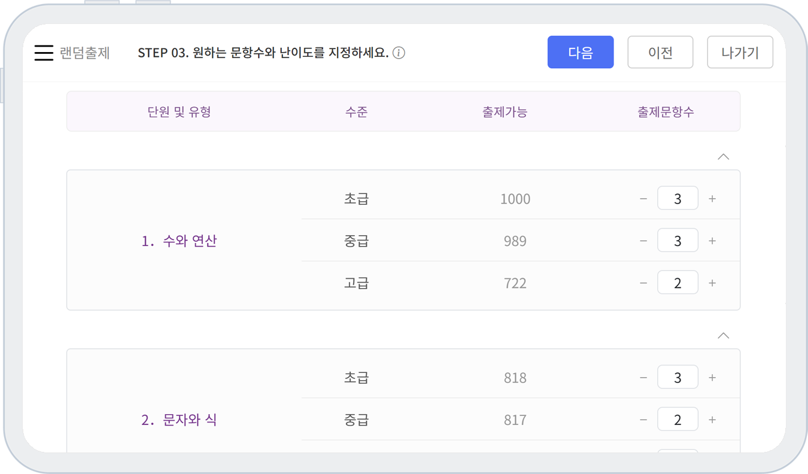This screenshot has width=808, height=474.
Task: Increase 수와 연산 초급 question count
Action: [712, 199]
